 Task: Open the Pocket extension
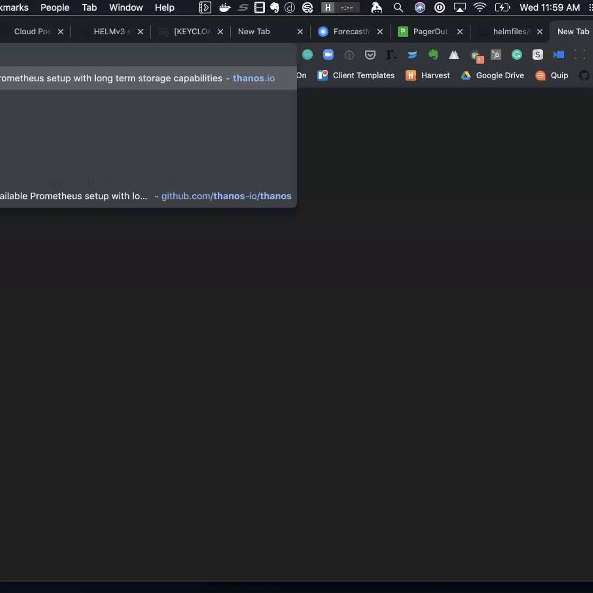coord(370,55)
